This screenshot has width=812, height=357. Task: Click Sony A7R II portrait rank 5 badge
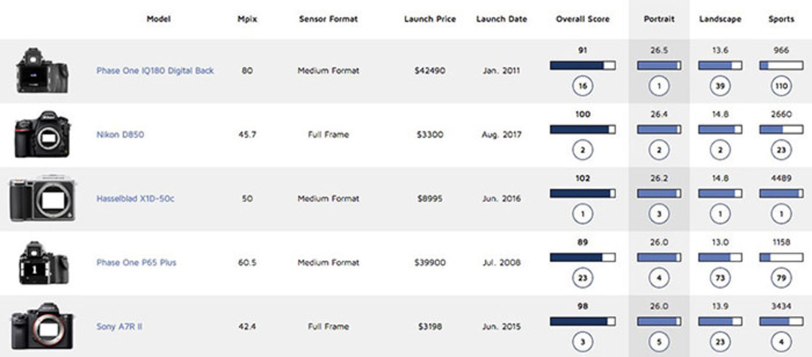coord(659,342)
